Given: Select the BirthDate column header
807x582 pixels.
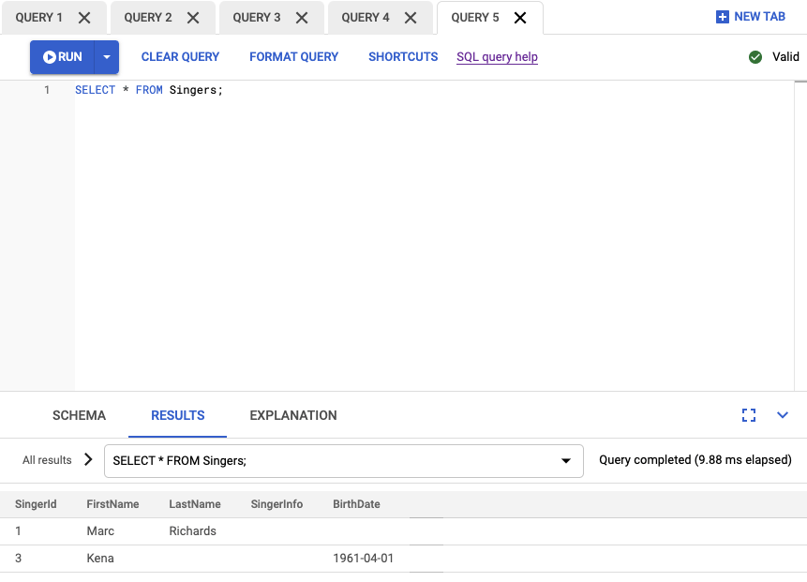Looking at the screenshot, I should pos(356,504).
